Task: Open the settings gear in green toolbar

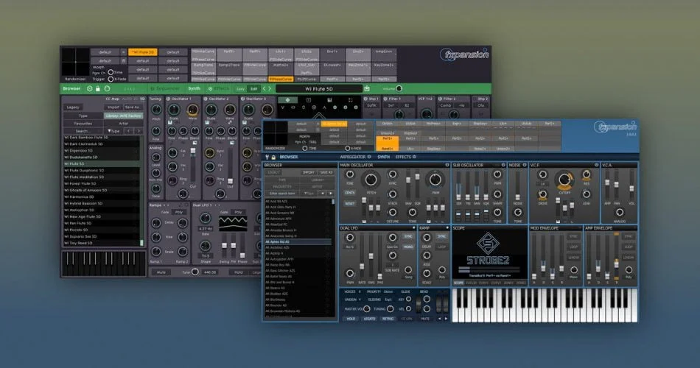Action: [x=90, y=89]
